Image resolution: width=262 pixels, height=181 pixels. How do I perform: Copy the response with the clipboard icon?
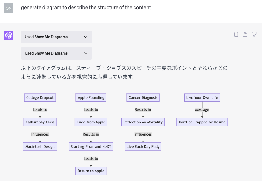(236, 34)
